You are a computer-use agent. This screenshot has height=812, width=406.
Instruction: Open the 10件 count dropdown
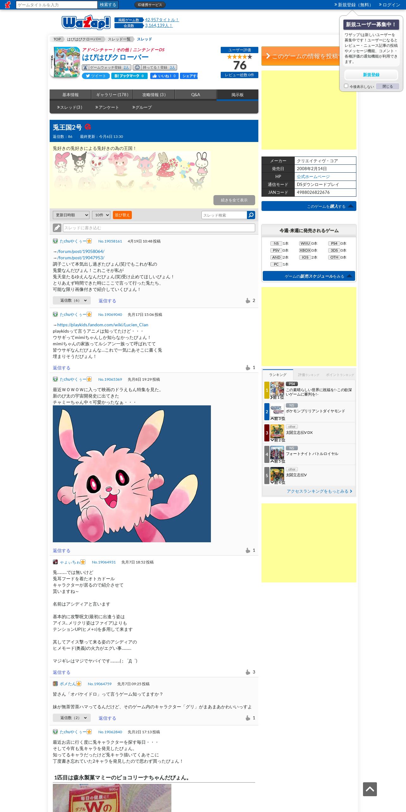coord(101,215)
